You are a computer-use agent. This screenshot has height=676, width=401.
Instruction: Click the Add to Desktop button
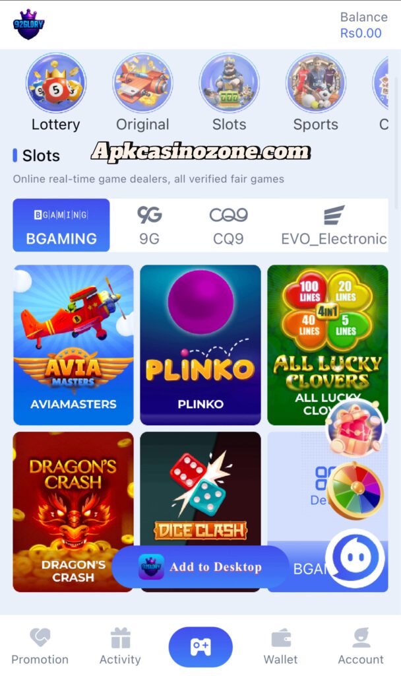tap(200, 567)
